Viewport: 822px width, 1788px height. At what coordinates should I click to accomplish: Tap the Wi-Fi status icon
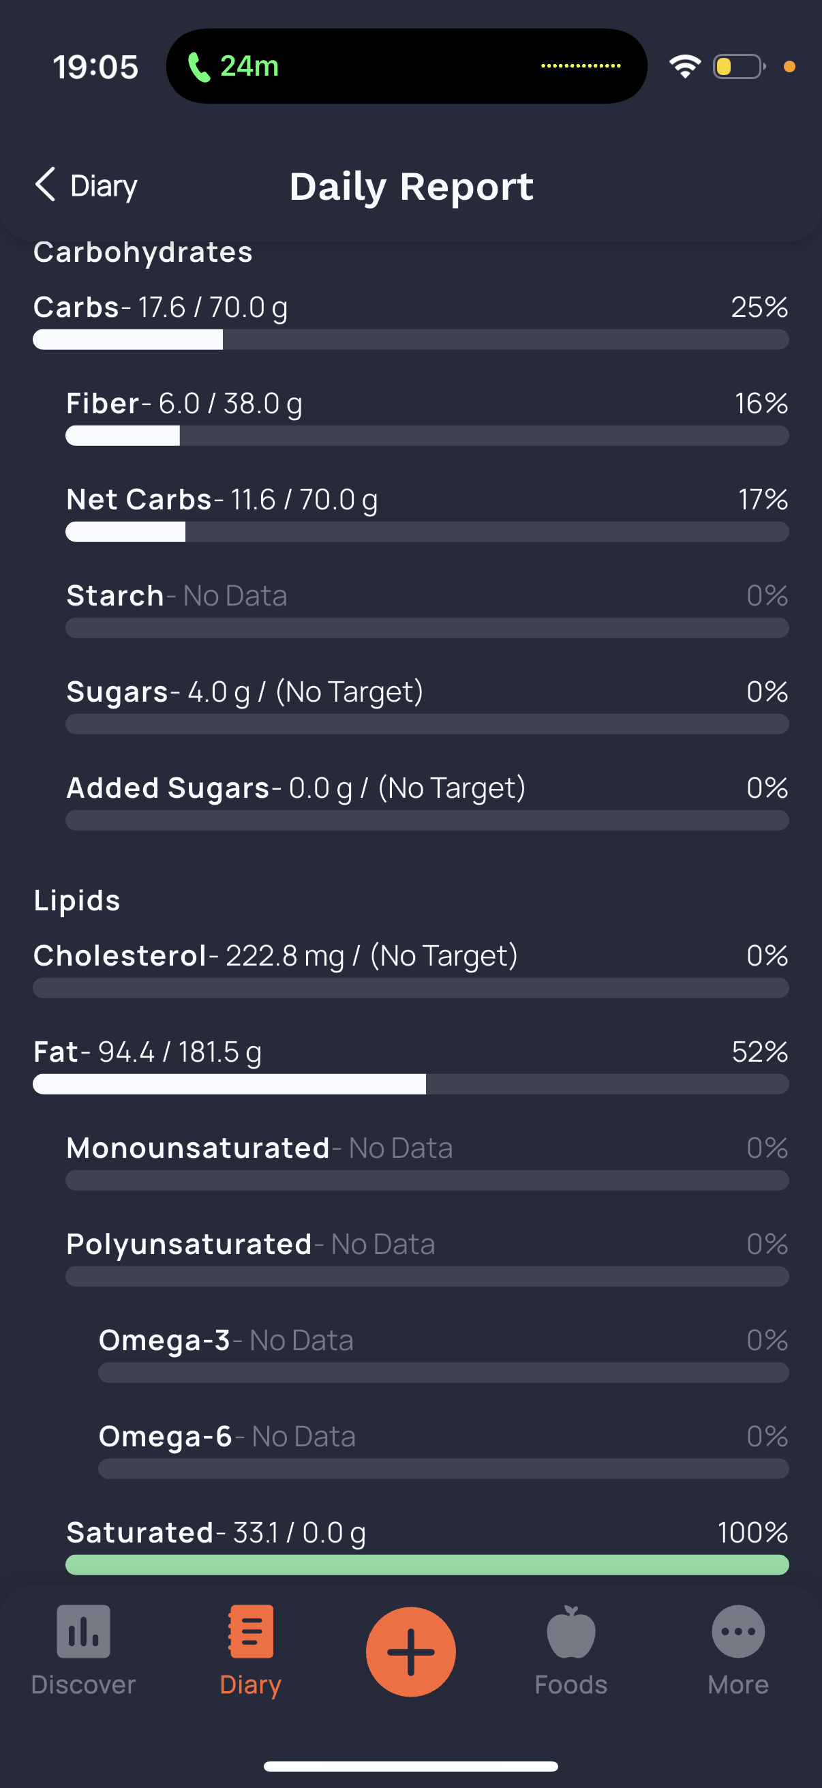coord(684,67)
